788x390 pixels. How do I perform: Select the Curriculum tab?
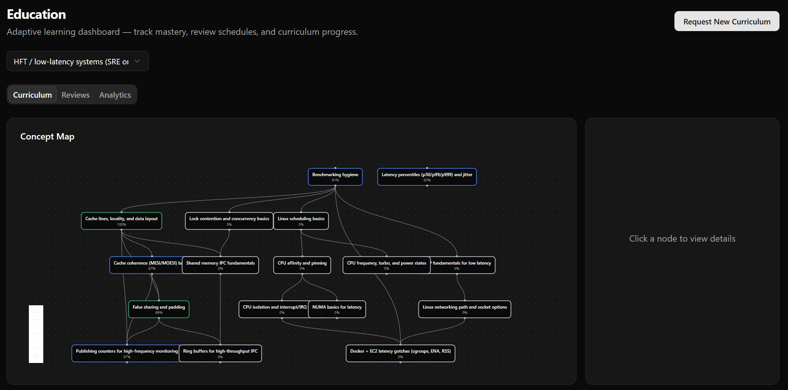32,95
